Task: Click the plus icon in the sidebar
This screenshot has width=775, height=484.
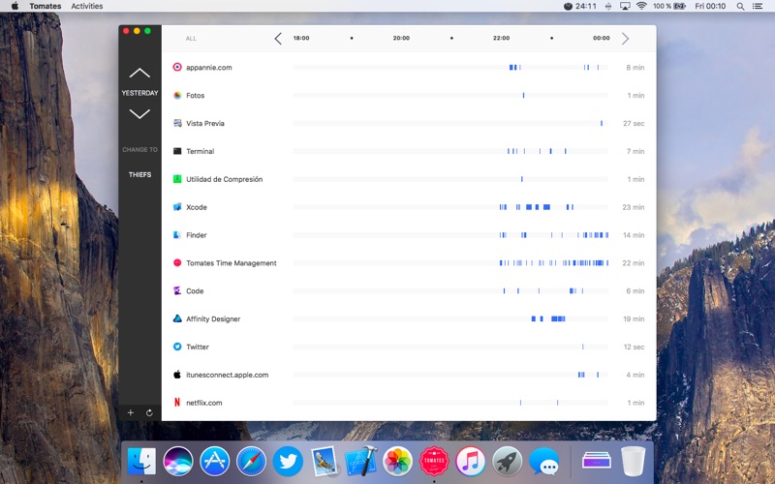Action: click(131, 412)
